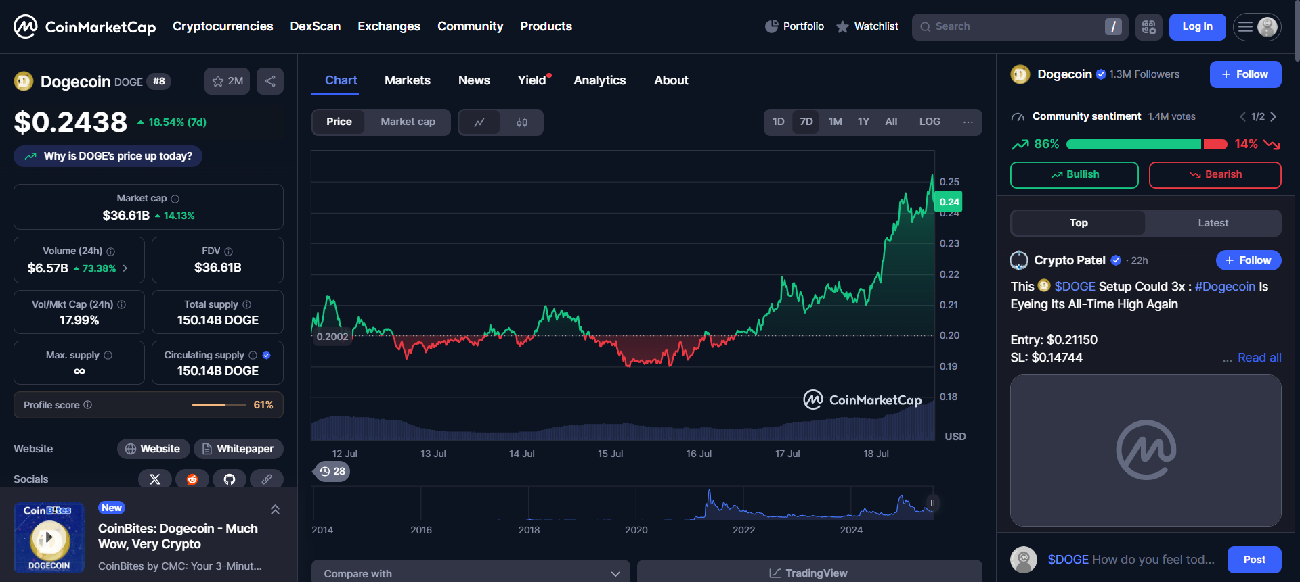Click Read all on Crypto Patel post
This screenshot has height=582, width=1300.
(1259, 358)
